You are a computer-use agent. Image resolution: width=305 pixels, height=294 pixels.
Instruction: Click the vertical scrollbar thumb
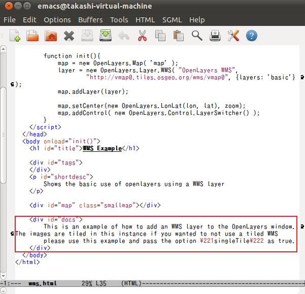pyautogui.click(x=3, y=135)
